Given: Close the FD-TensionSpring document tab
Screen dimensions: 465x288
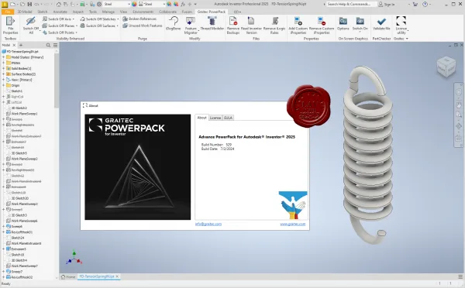Looking at the screenshot, I should [117, 276].
